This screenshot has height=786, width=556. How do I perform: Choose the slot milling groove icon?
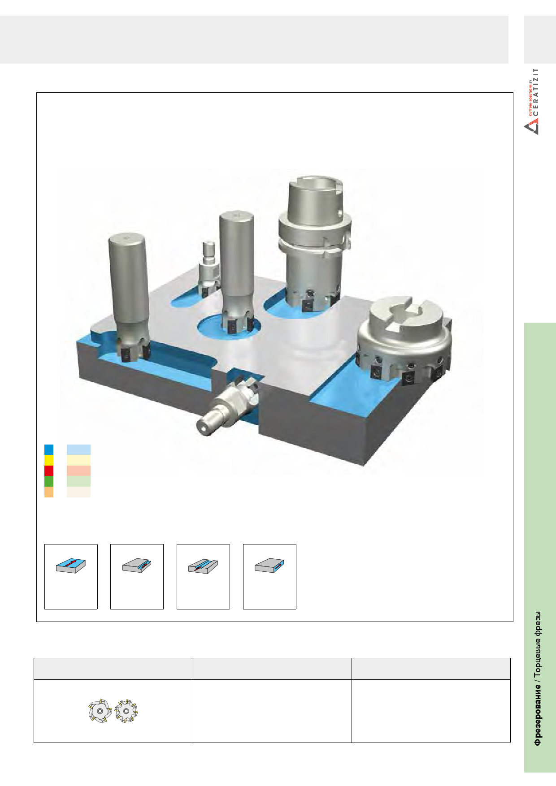[x=203, y=566]
